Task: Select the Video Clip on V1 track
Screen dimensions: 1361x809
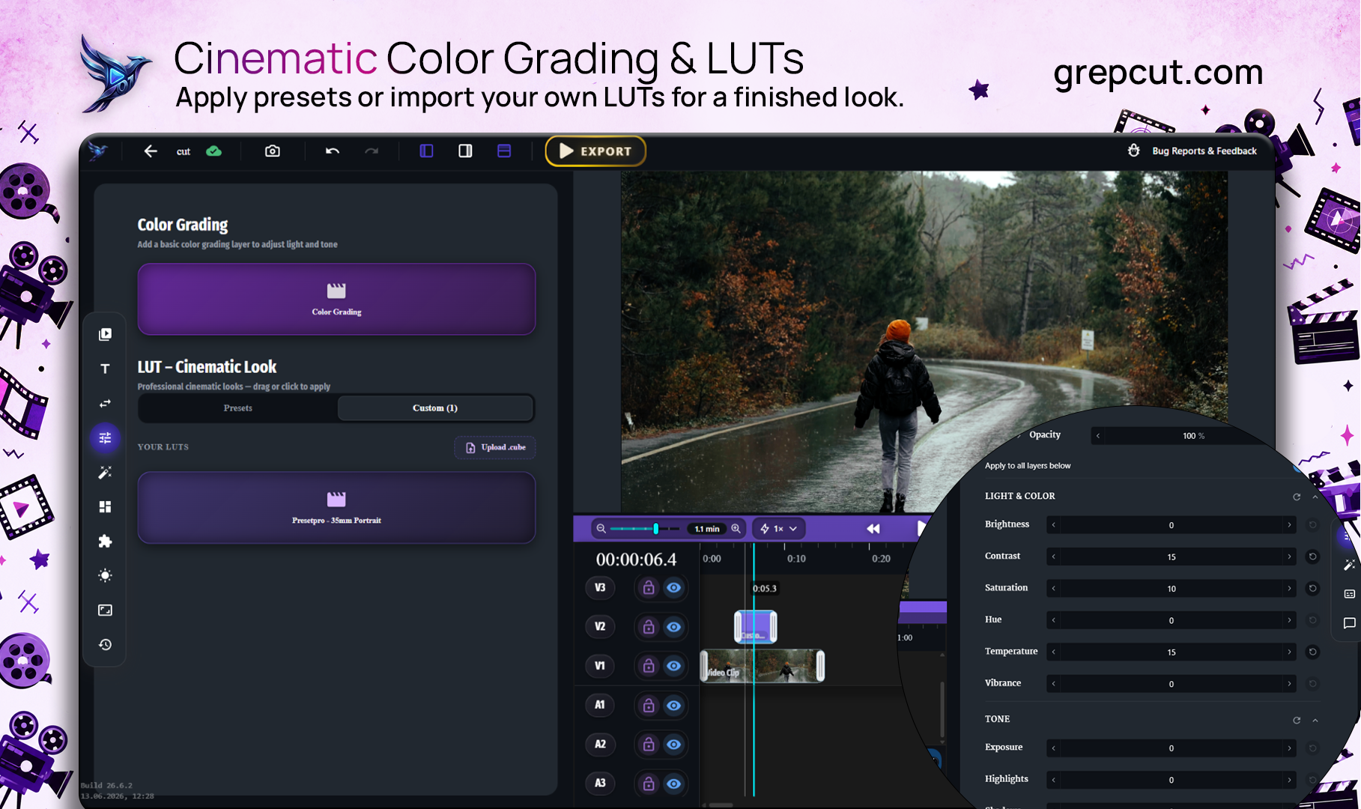Action: (x=763, y=666)
